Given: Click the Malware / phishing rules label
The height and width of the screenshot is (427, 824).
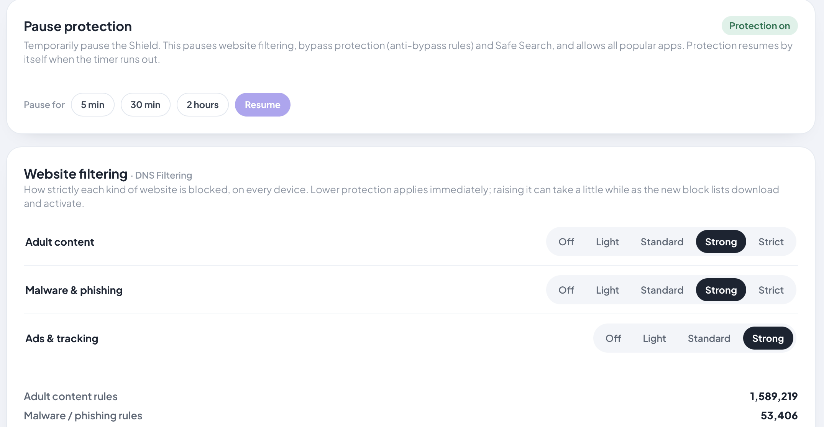Looking at the screenshot, I should [x=83, y=416].
